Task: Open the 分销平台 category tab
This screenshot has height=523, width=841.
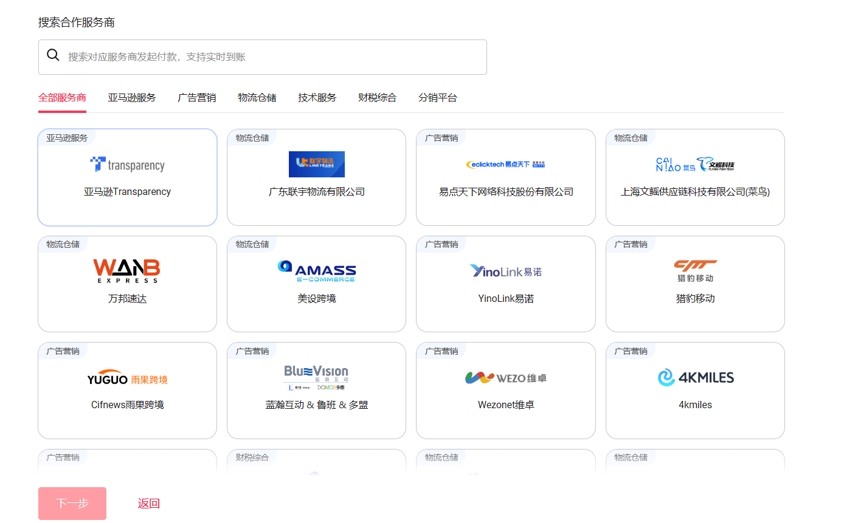Action: tap(438, 97)
